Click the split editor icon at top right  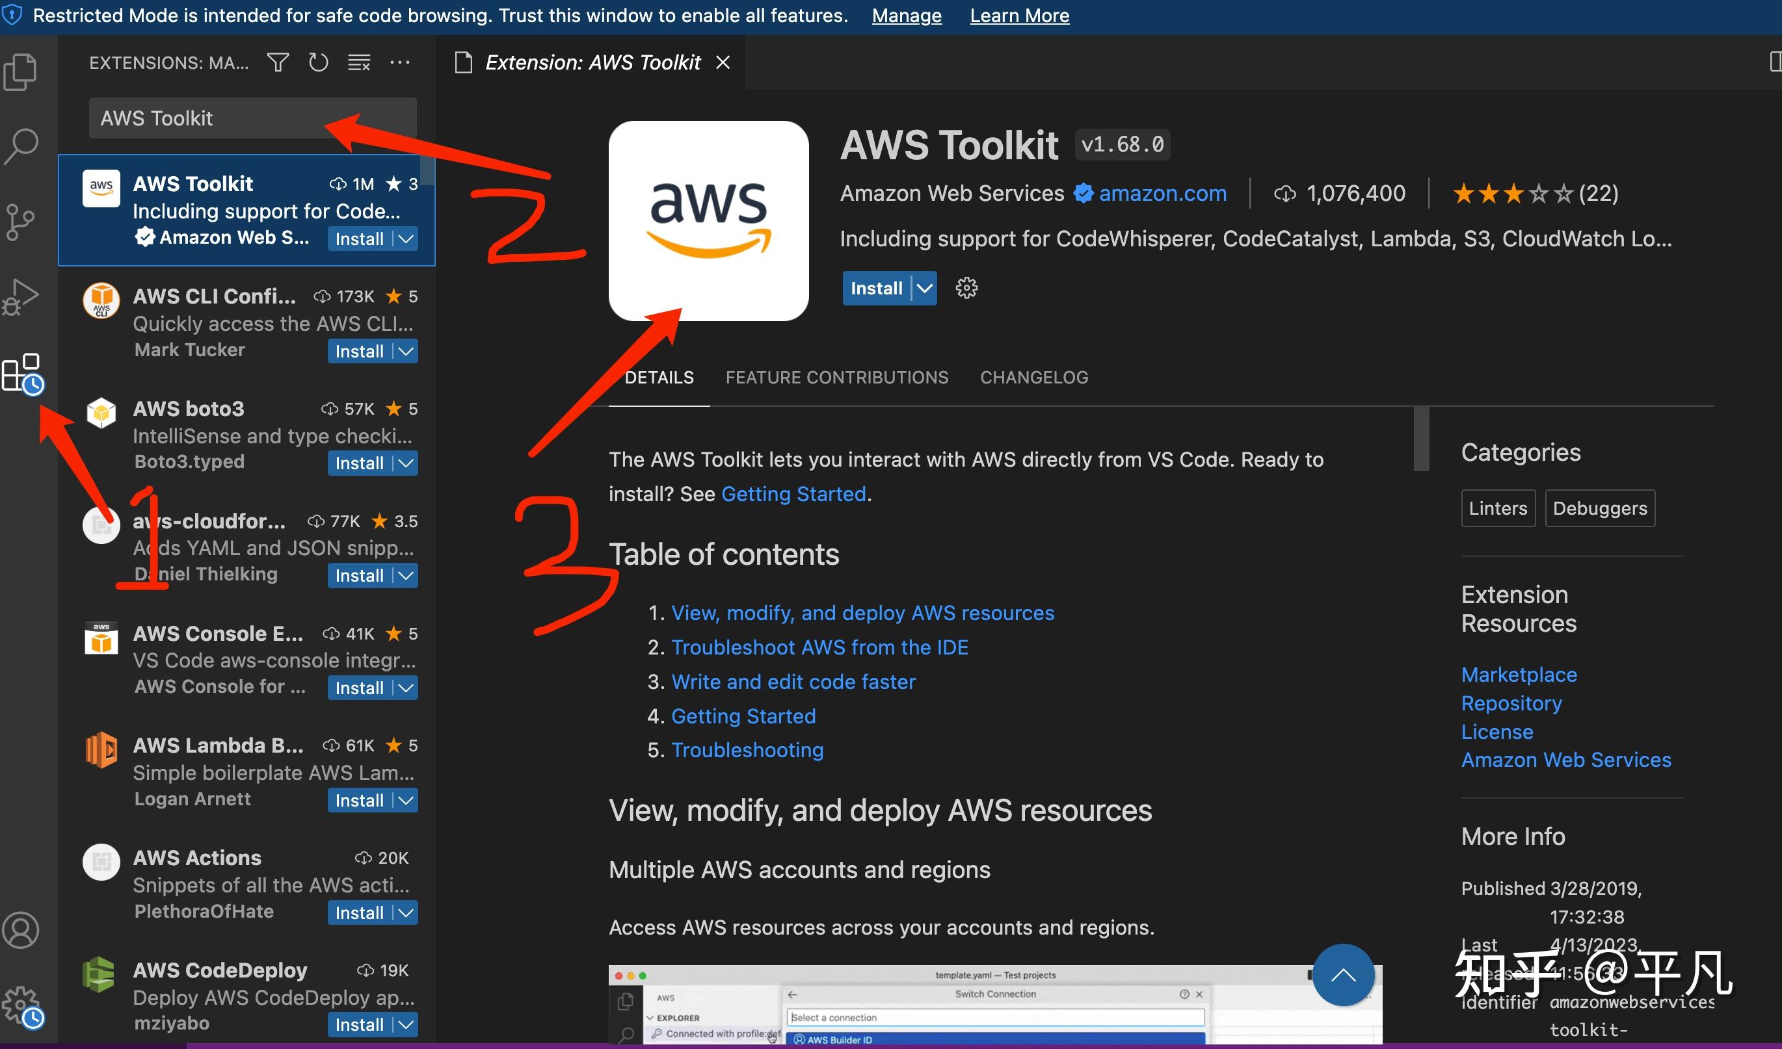(x=1775, y=62)
